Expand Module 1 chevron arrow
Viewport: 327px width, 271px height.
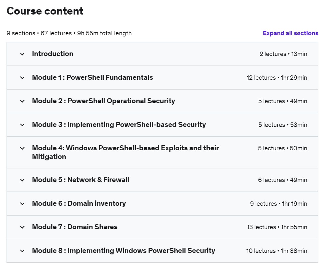(22, 78)
